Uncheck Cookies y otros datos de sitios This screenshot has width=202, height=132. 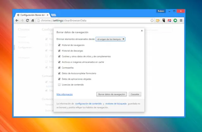click(x=59, y=56)
